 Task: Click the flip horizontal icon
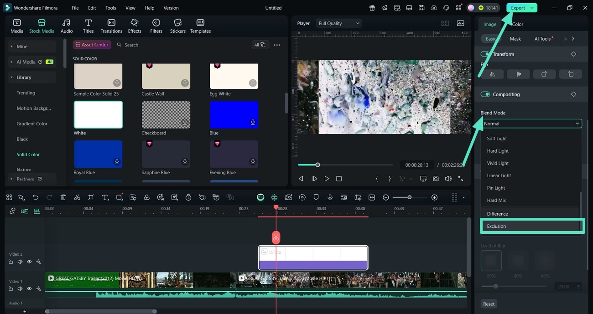(492, 74)
